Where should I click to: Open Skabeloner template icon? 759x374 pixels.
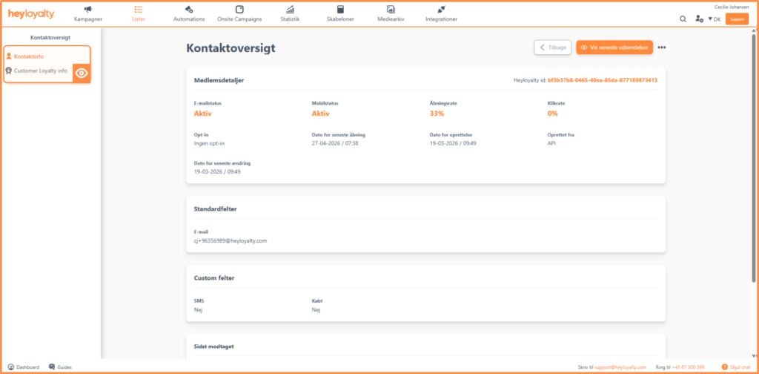pos(340,9)
